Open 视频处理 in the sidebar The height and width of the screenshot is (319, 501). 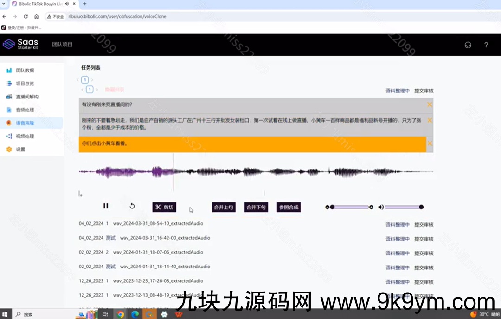coord(26,136)
